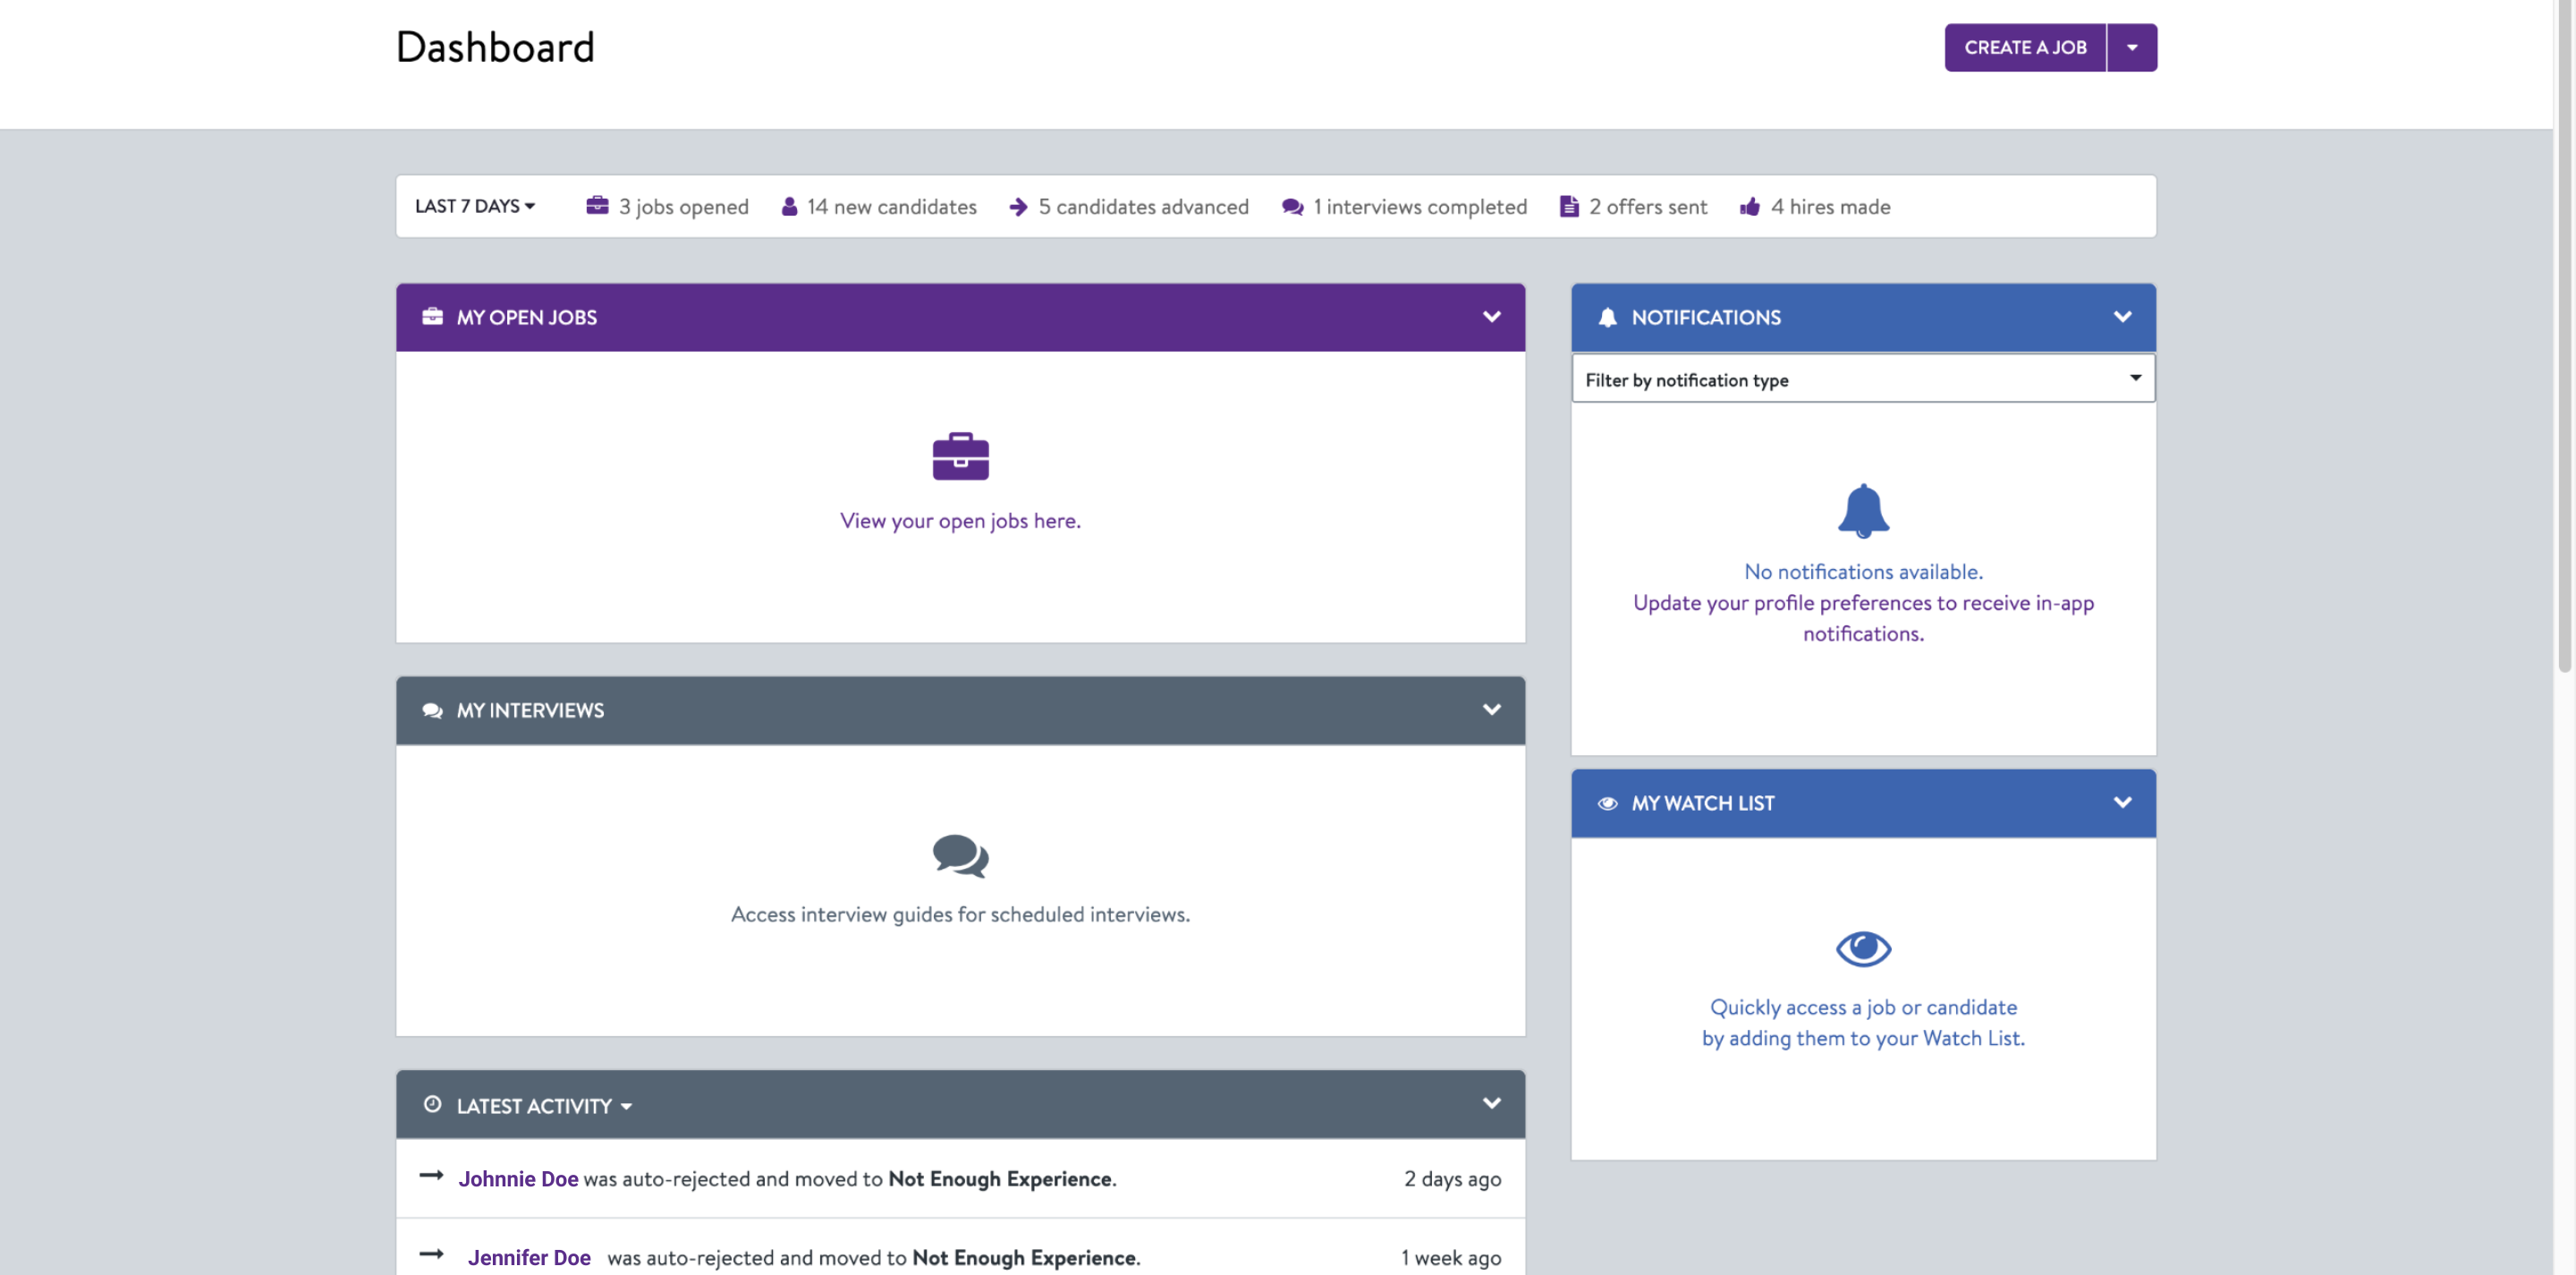Screen dimensions: 2576x1275
Task: Click the offers sent document icon
Action: click(x=1568, y=207)
